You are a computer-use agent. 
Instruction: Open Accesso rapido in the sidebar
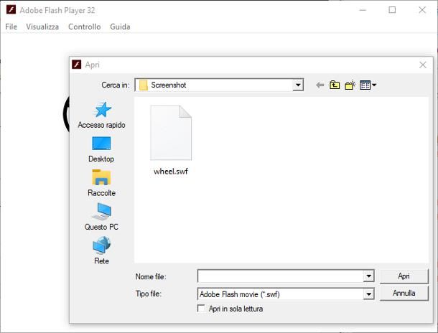101,115
